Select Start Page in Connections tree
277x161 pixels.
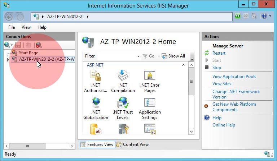(28, 53)
